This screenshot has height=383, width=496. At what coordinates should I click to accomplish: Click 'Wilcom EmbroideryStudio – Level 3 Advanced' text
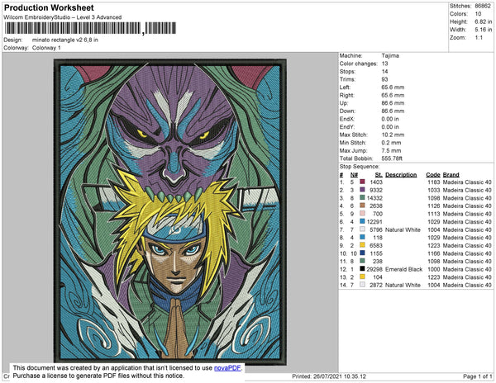(63, 17)
